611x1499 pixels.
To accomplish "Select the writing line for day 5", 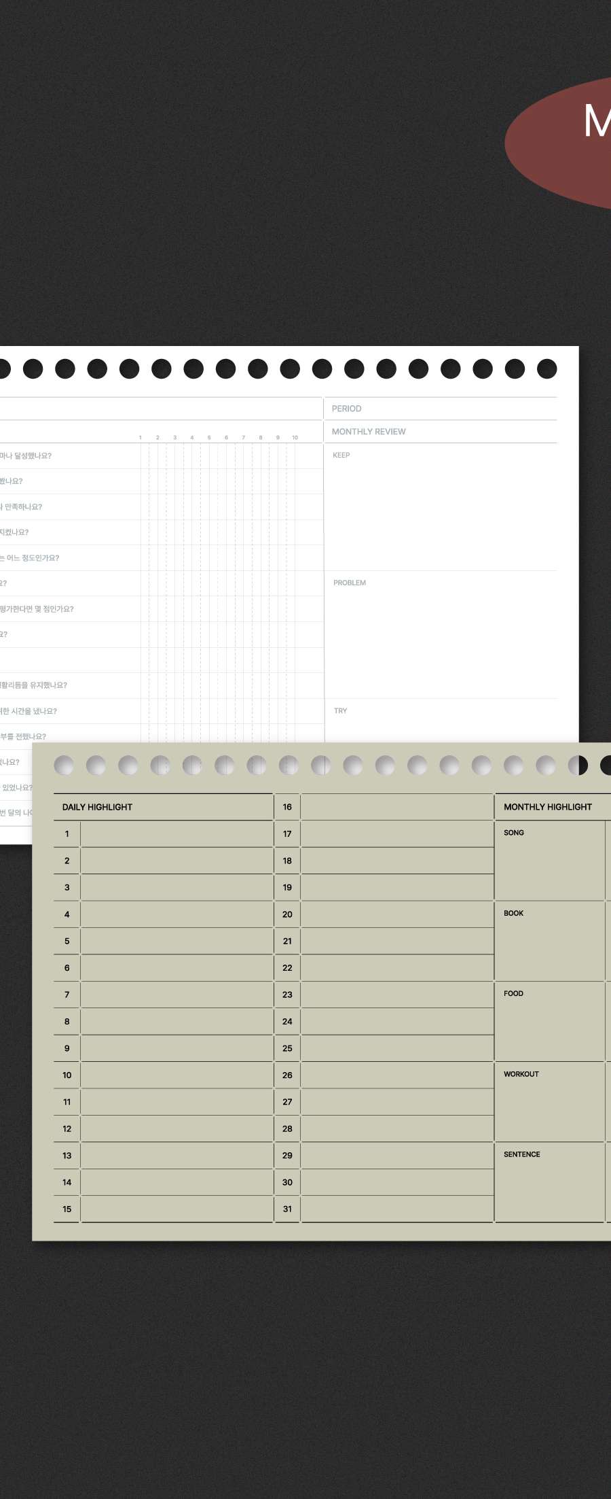I will 177,942.
